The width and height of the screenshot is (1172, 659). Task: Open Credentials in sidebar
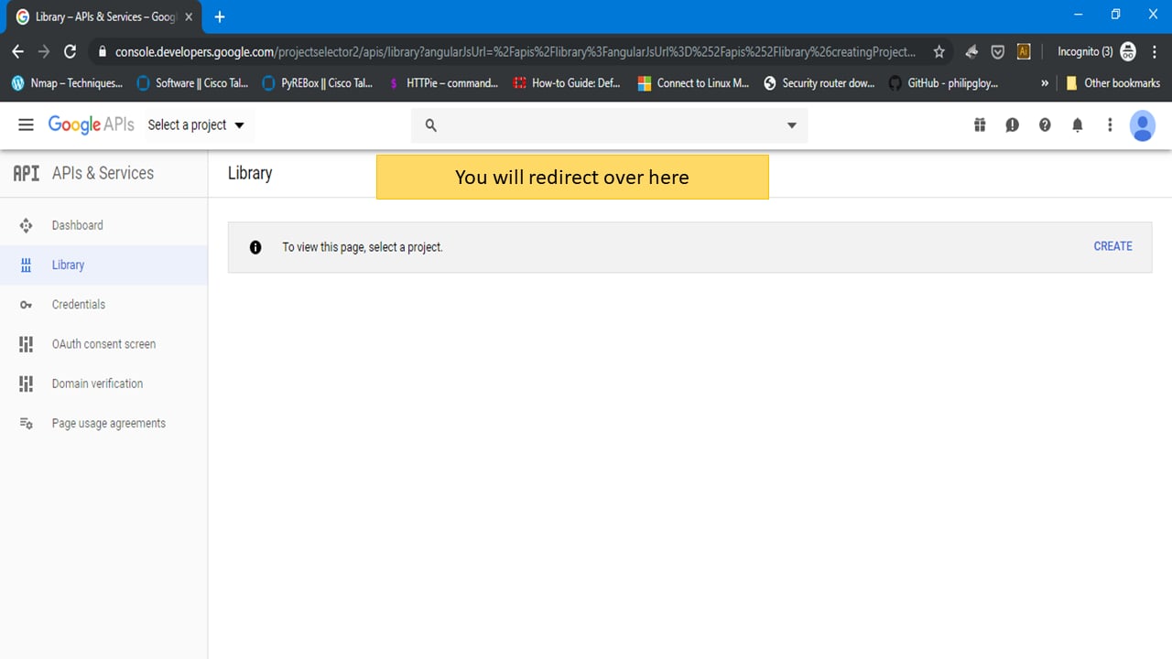tap(103, 304)
